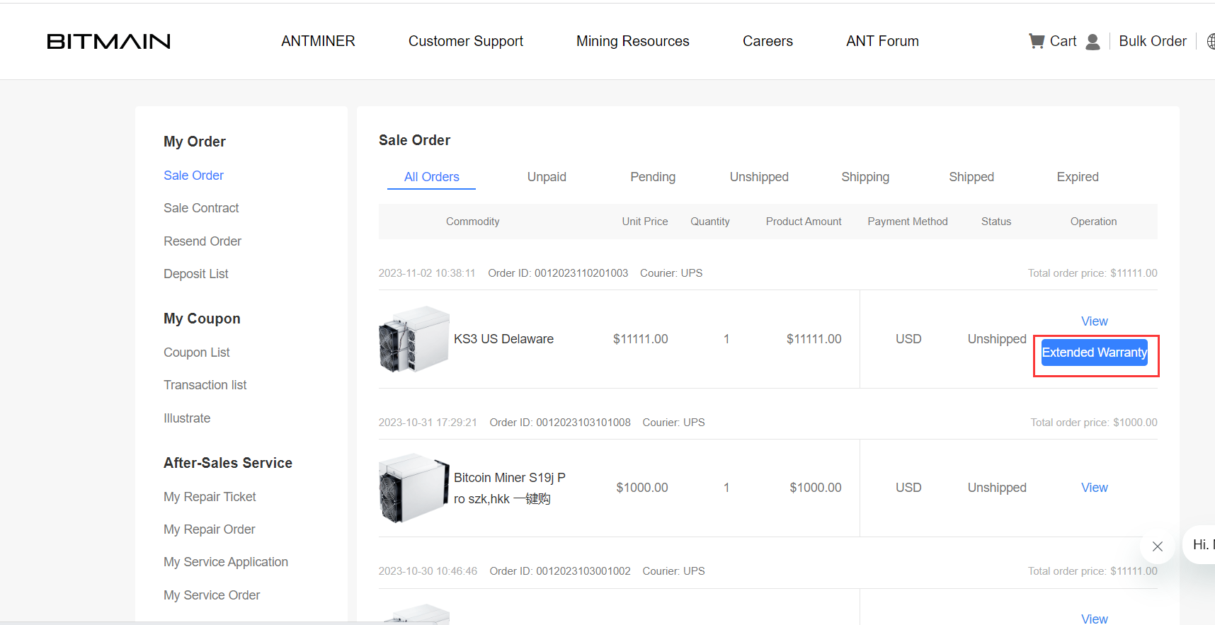
Task: Click the Operation column header
Action: pyautogui.click(x=1094, y=222)
